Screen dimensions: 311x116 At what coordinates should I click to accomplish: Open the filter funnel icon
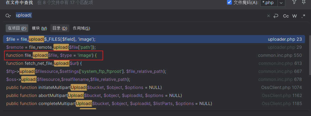(x=294, y=2)
